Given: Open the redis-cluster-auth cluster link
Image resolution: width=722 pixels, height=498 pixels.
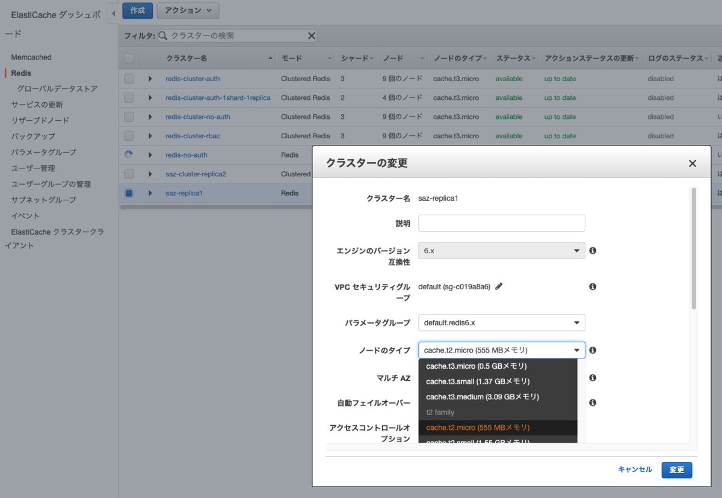Looking at the screenshot, I should click(x=194, y=79).
